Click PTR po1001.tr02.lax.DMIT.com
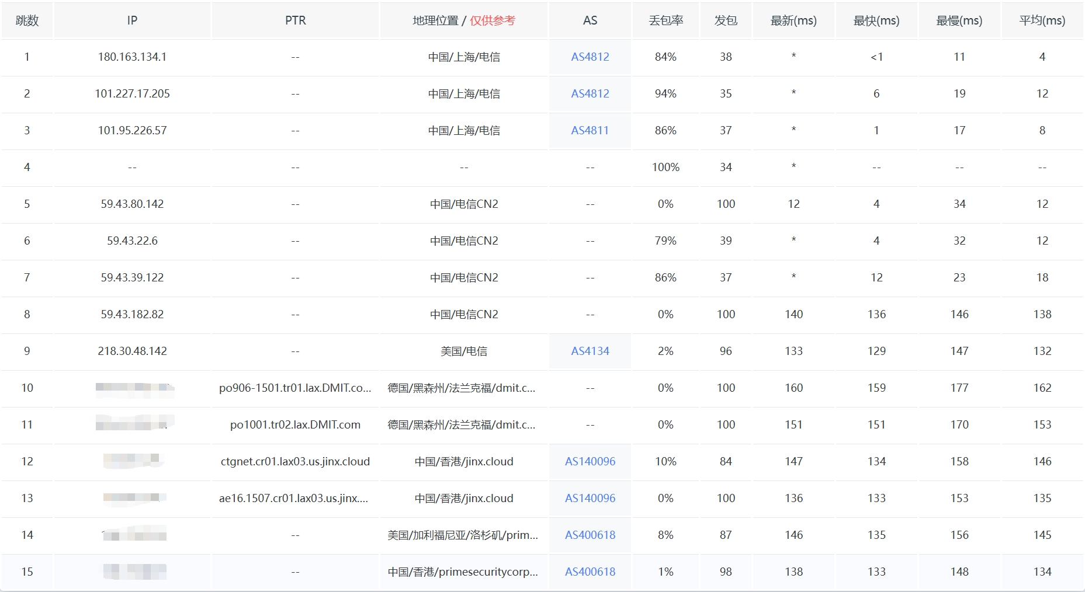 (x=295, y=424)
